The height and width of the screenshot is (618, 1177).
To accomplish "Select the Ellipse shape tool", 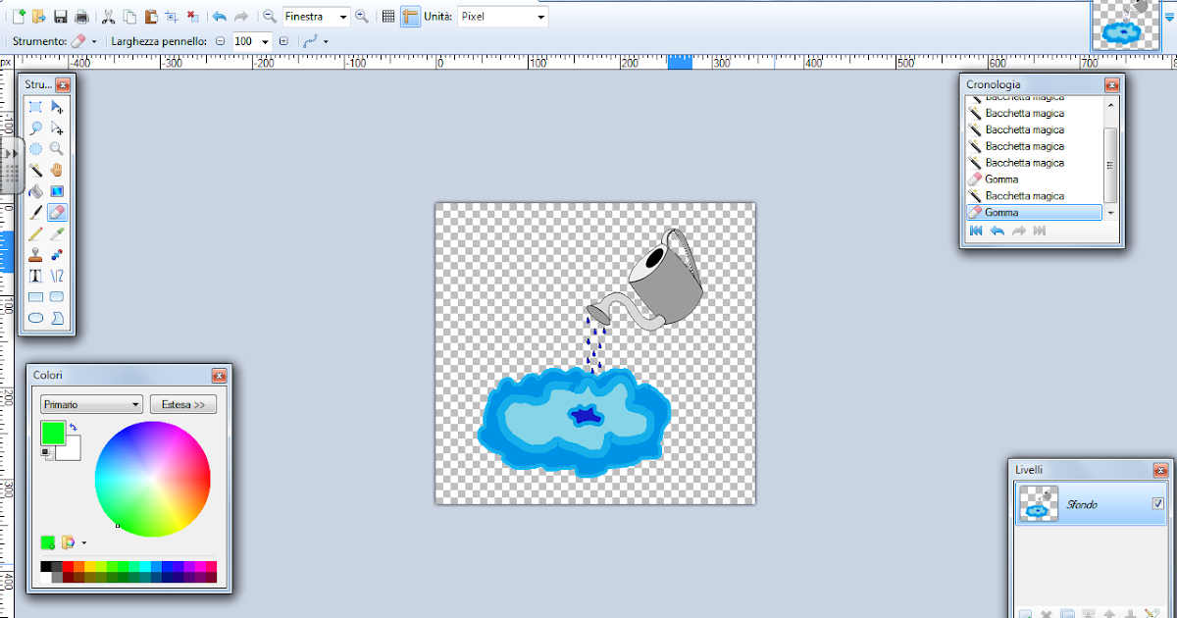I will (x=35, y=318).
